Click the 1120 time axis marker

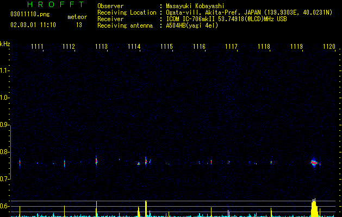(x=329, y=47)
